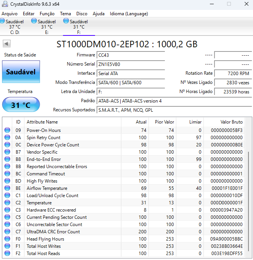Image resolution: width=253 pixels, height=260 pixels.
Task: Click status orb for Power-On Hours row
Action: 7,130
